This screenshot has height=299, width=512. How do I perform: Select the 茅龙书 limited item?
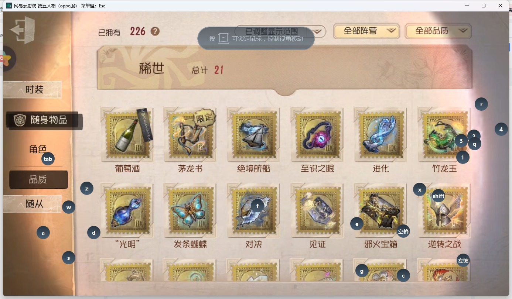pos(190,135)
